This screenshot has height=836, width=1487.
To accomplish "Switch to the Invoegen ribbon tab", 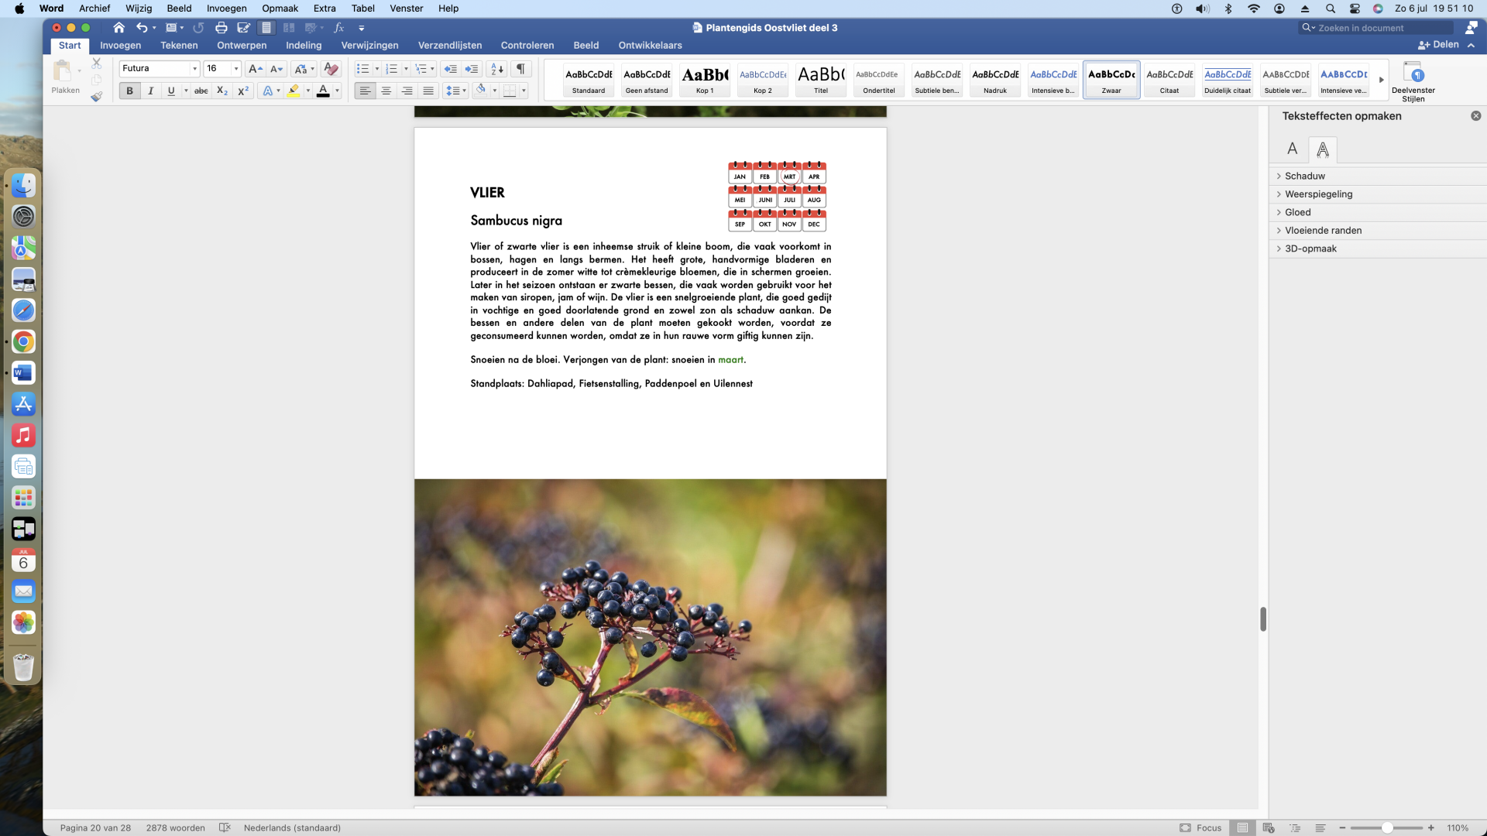I will click(x=120, y=46).
